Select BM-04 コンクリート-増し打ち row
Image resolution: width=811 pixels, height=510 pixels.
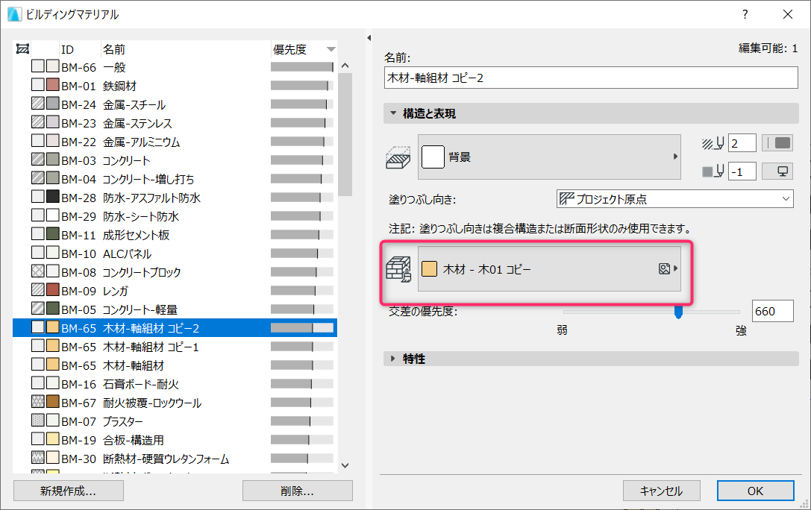point(175,179)
